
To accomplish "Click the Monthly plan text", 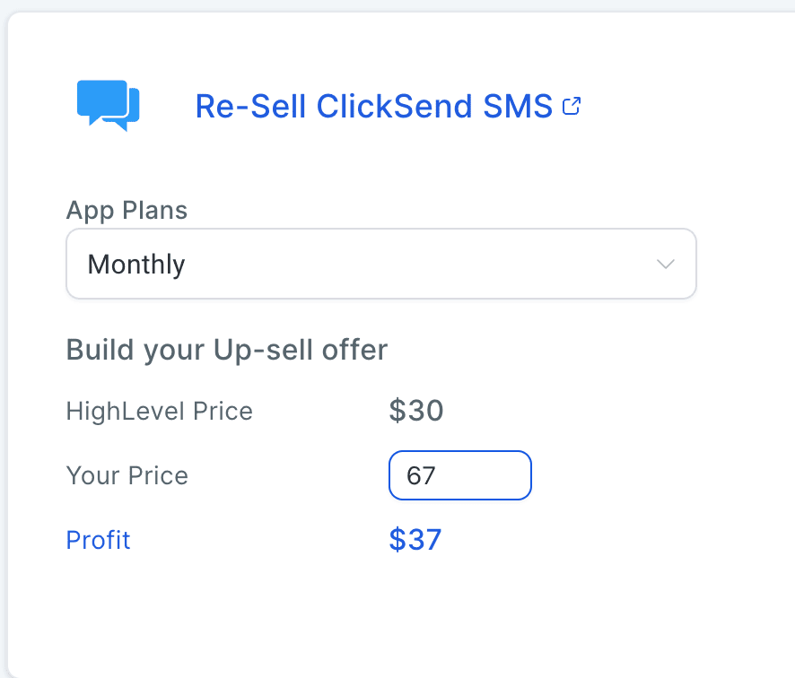I will [135, 264].
